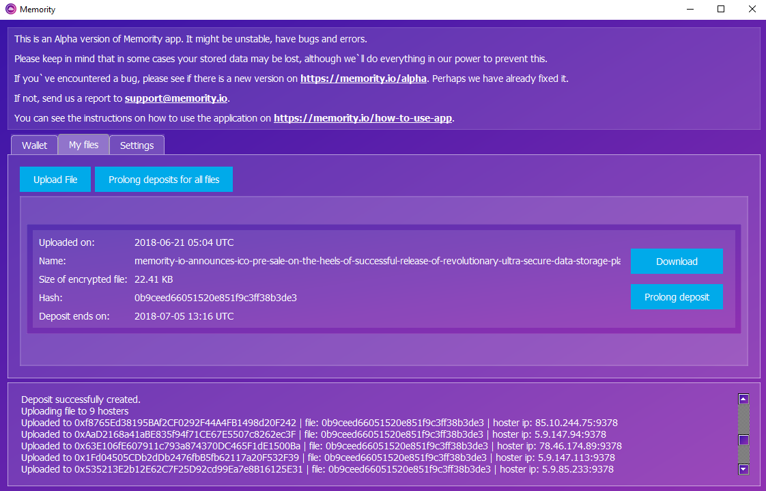
Task: Click the Memority app logo icon
Action: point(11,10)
